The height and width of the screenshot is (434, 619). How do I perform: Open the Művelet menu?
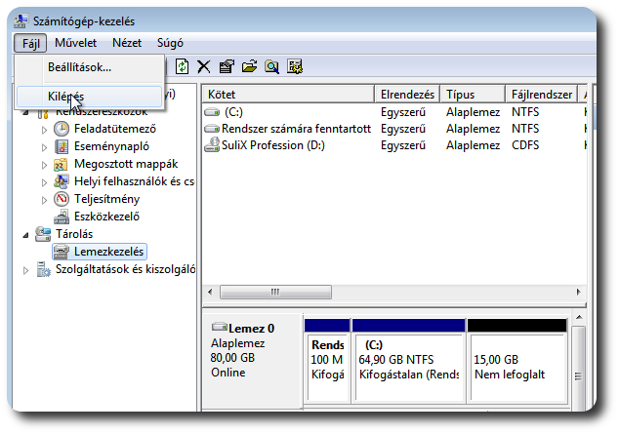point(75,43)
